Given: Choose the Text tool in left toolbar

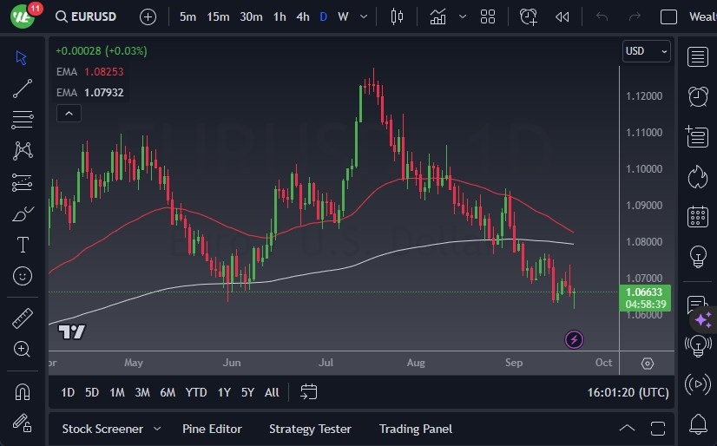Looking at the screenshot, I should [x=23, y=245].
